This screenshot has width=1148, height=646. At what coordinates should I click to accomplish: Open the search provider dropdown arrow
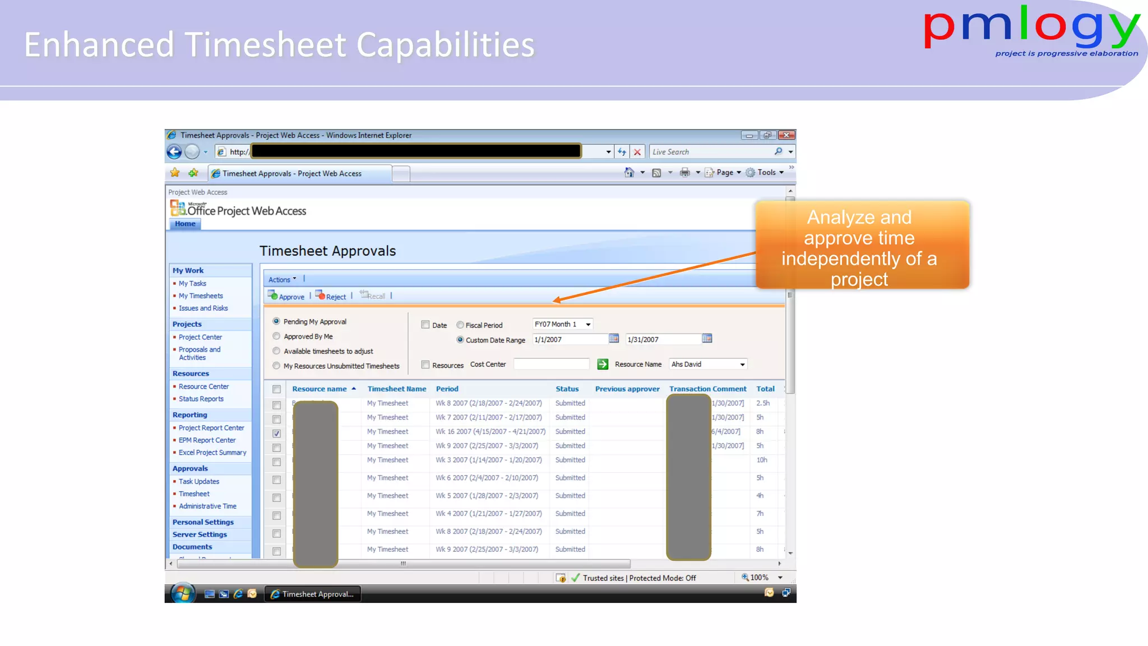pos(790,152)
